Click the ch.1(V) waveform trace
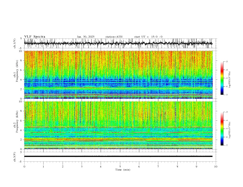This screenshot has height=187, width=243. pyautogui.click(x=118, y=43)
